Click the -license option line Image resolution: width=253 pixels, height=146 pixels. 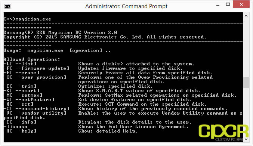click(x=96, y=127)
